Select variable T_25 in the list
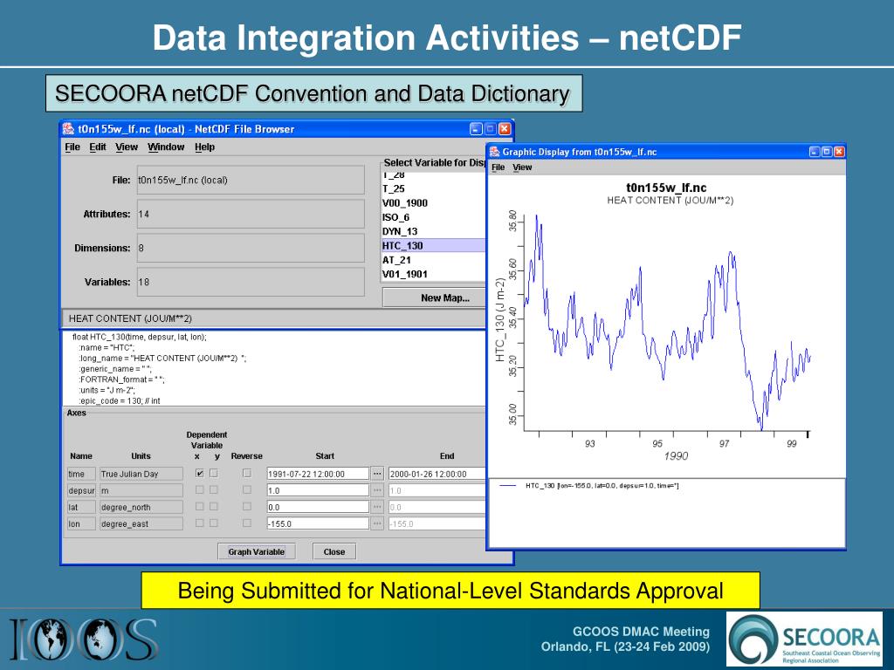 433,189
